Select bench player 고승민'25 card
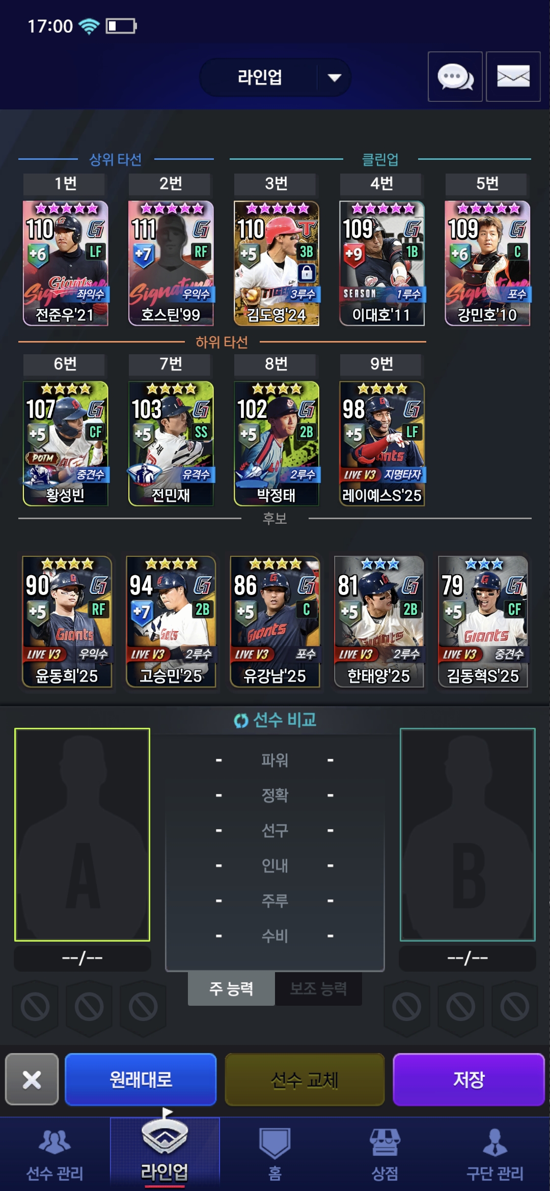 pyautogui.click(x=171, y=621)
